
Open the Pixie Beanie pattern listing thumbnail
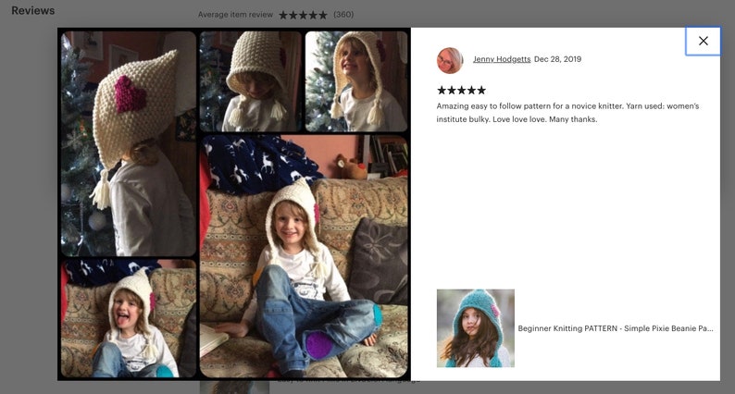[476, 328]
